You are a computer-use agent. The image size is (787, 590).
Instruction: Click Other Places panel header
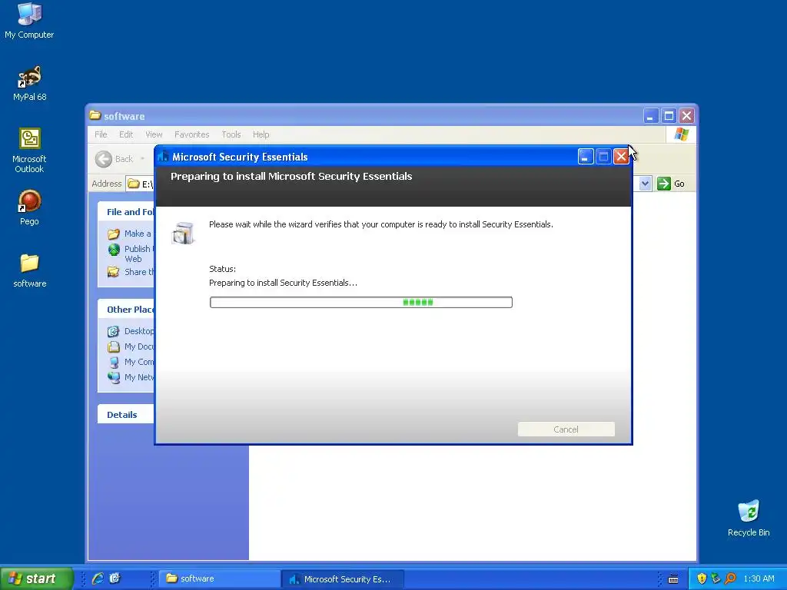click(126, 310)
